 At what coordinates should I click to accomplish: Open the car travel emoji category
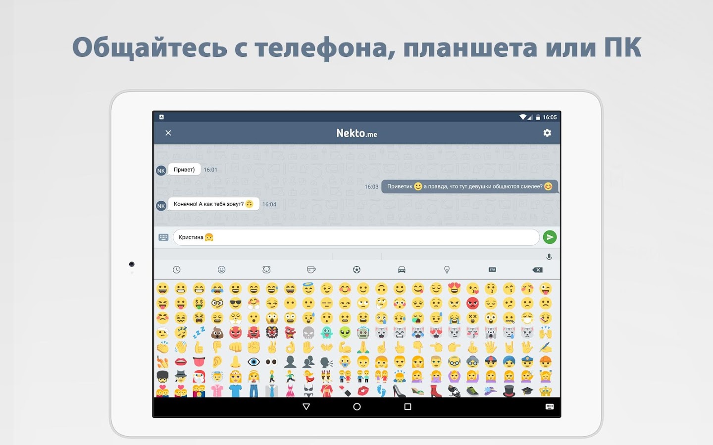pos(402,269)
